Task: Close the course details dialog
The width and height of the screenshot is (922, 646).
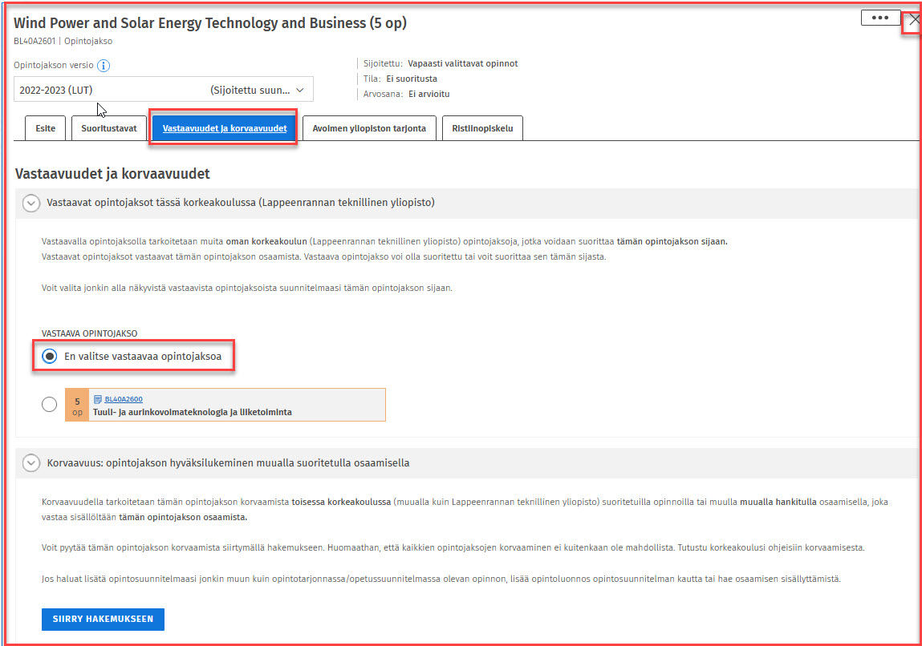Action: 913,20
